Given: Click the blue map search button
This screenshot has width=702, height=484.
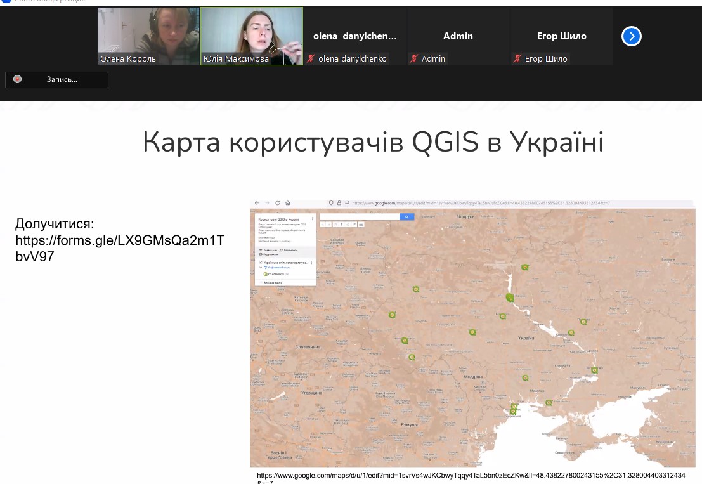Looking at the screenshot, I should 406,217.
